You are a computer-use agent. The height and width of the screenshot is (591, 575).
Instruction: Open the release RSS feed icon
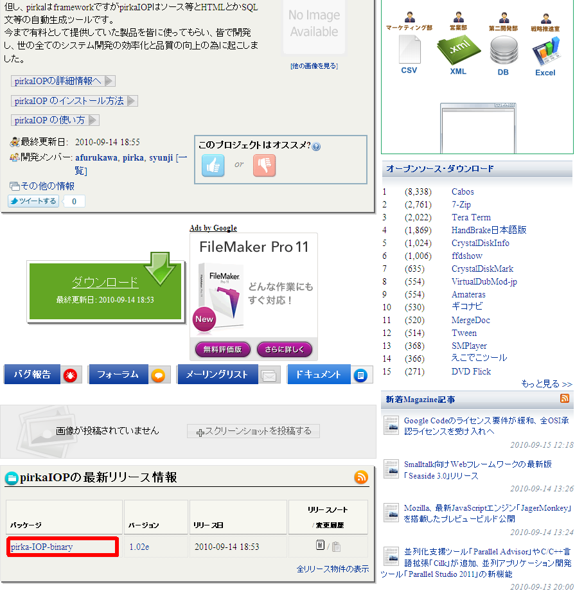coord(361,477)
